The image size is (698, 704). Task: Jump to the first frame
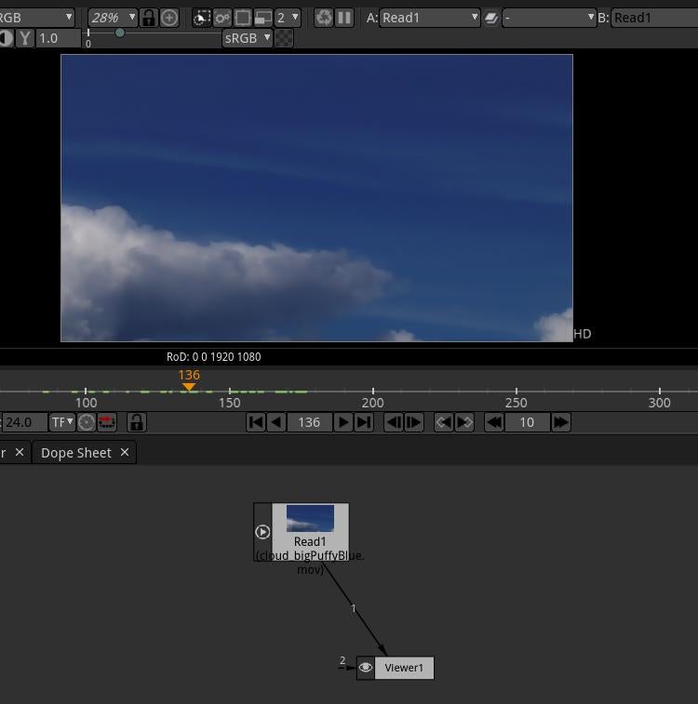tap(256, 422)
